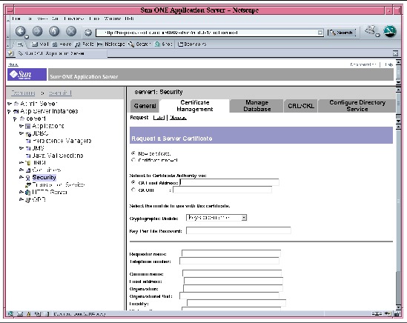Image resolution: width=407 pixels, height=323 pixels.
Task: Click the Requestor name input field
Action: [231, 253]
